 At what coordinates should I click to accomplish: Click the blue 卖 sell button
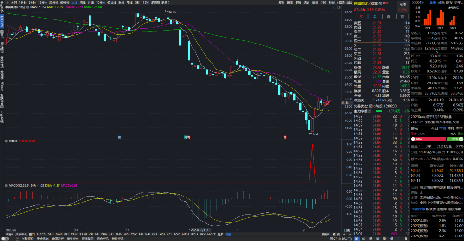coord(374,17)
